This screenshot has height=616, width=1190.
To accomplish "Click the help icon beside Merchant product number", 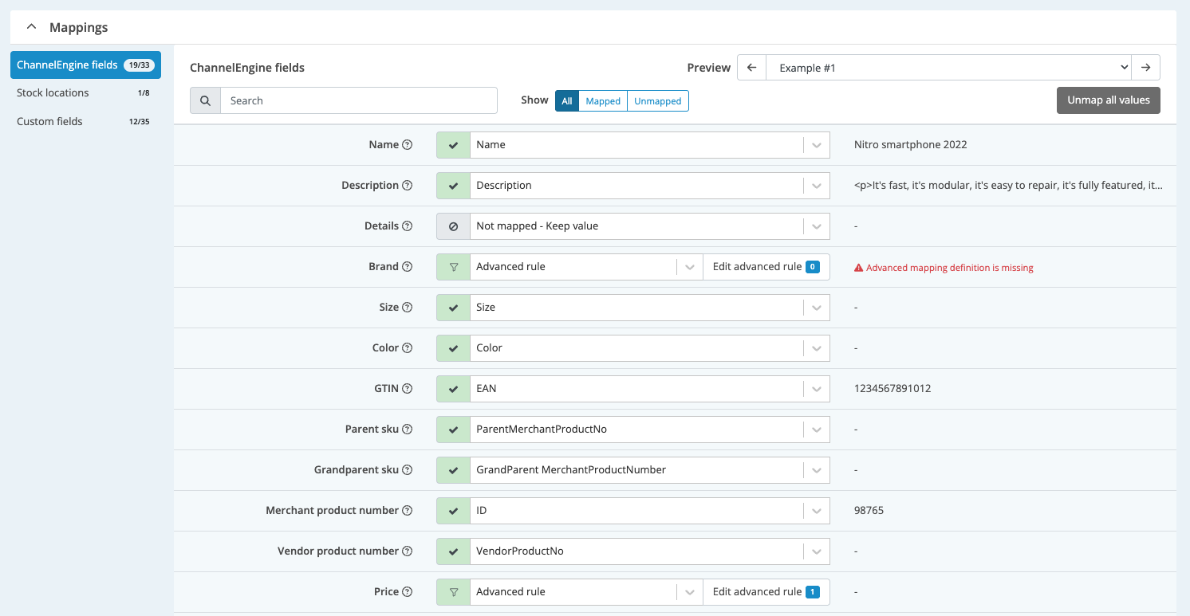I will [408, 511].
